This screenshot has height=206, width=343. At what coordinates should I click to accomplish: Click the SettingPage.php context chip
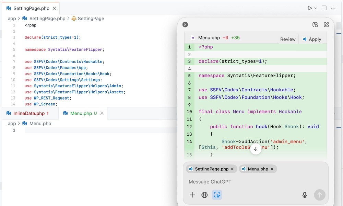(x=211, y=169)
